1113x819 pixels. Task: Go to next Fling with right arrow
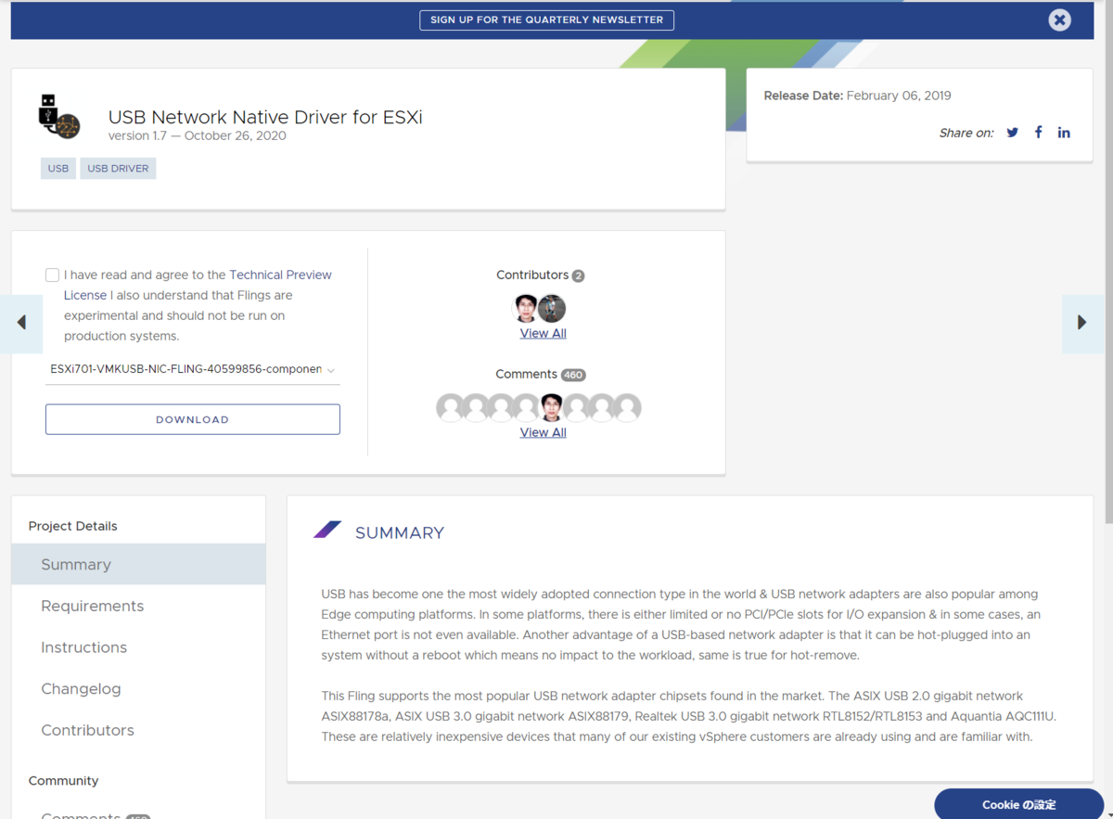pyautogui.click(x=1082, y=323)
